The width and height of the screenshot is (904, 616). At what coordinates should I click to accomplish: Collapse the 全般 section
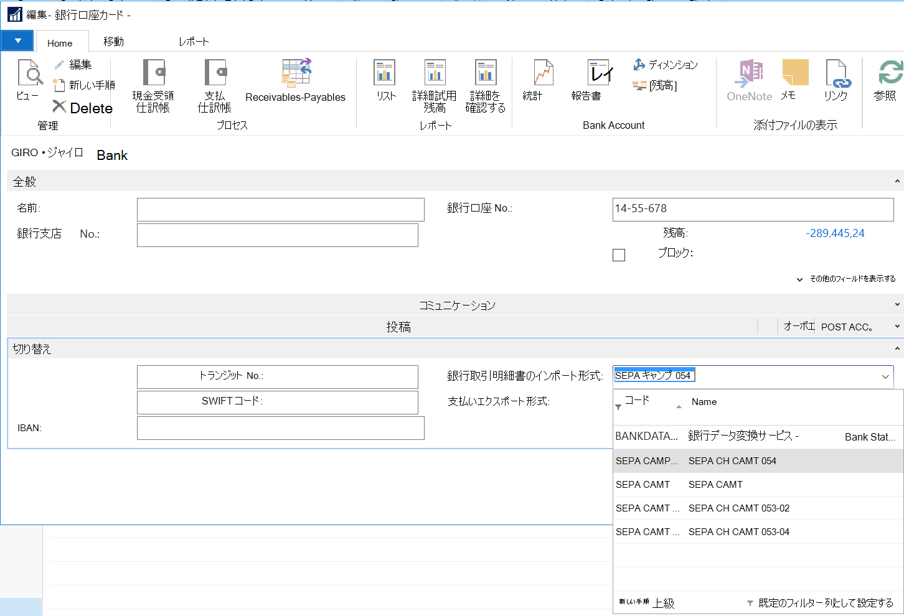click(x=897, y=182)
